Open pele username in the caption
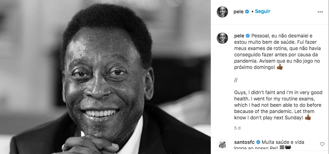The height and width of the screenshot is (154, 329). click(x=239, y=36)
